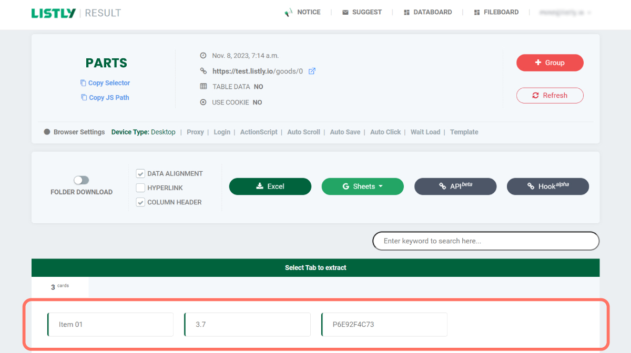Enable the Hyperlink checkbox
The width and height of the screenshot is (631, 353).
pyautogui.click(x=140, y=188)
